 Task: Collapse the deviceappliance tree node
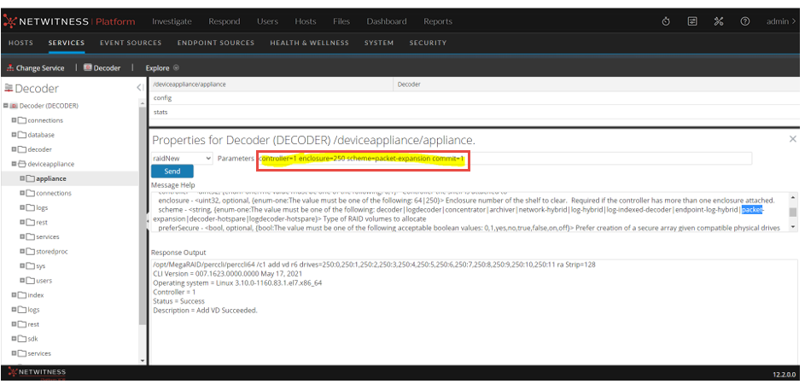pyautogui.click(x=14, y=164)
